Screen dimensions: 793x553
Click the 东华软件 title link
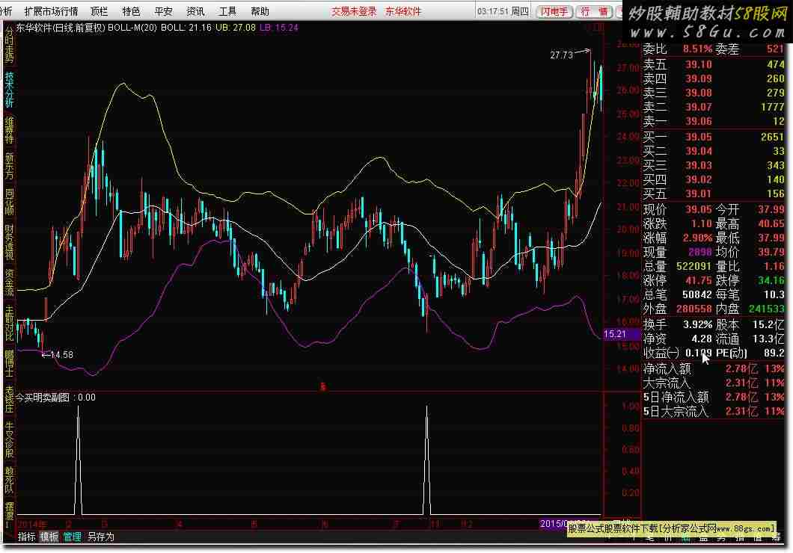coord(403,11)
